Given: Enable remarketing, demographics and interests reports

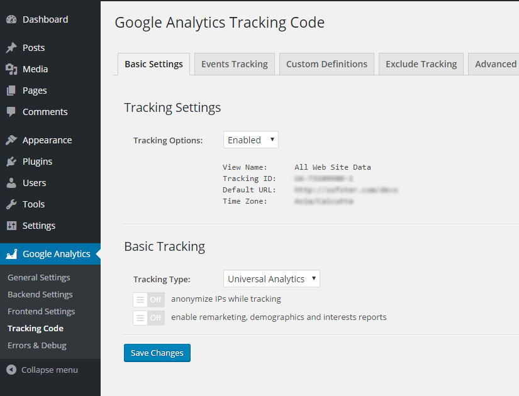Looking at the screenshot, I should [x=148, y=317].
